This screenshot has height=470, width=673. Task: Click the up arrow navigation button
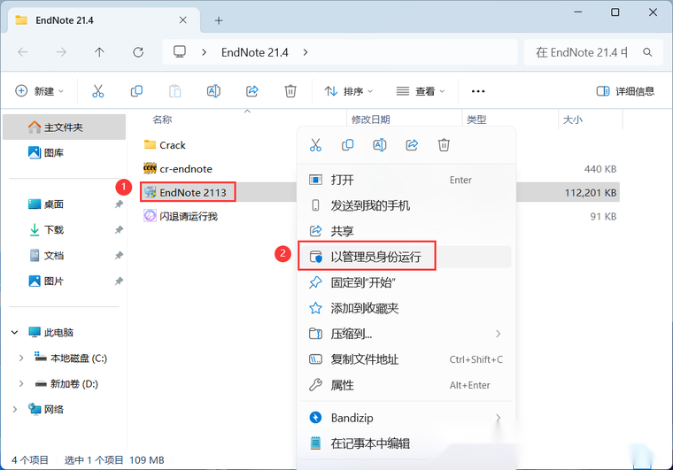pyautogui.click(x=99, y=52)
